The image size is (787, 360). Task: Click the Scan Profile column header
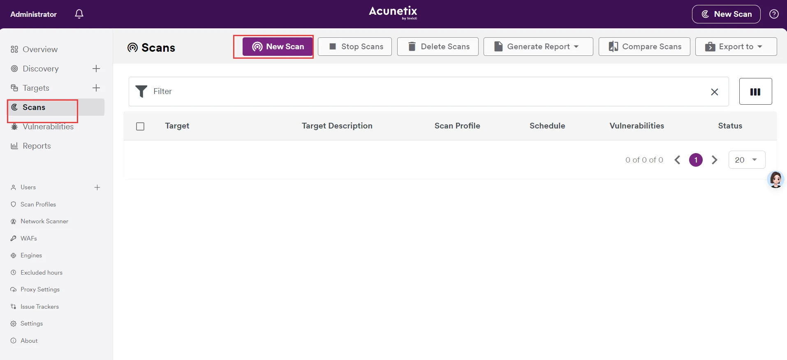457,126
